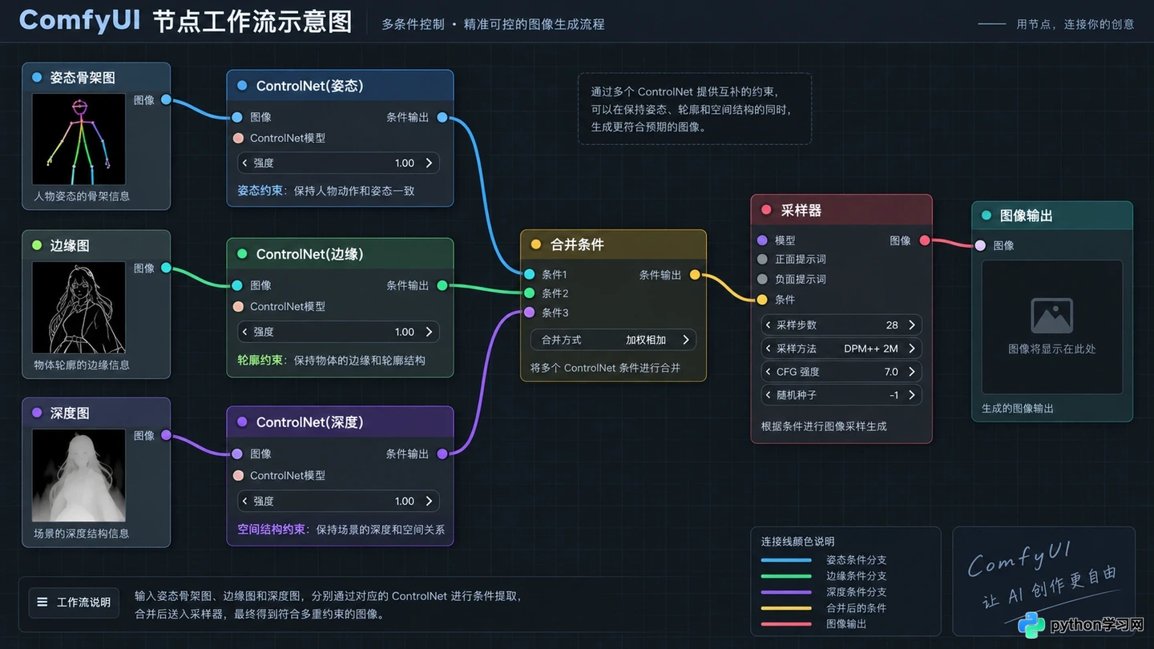This screenshot has width=1154, height=649.
Task: Toggle the title dot of 深度图 node
Action: coord(37,413)
